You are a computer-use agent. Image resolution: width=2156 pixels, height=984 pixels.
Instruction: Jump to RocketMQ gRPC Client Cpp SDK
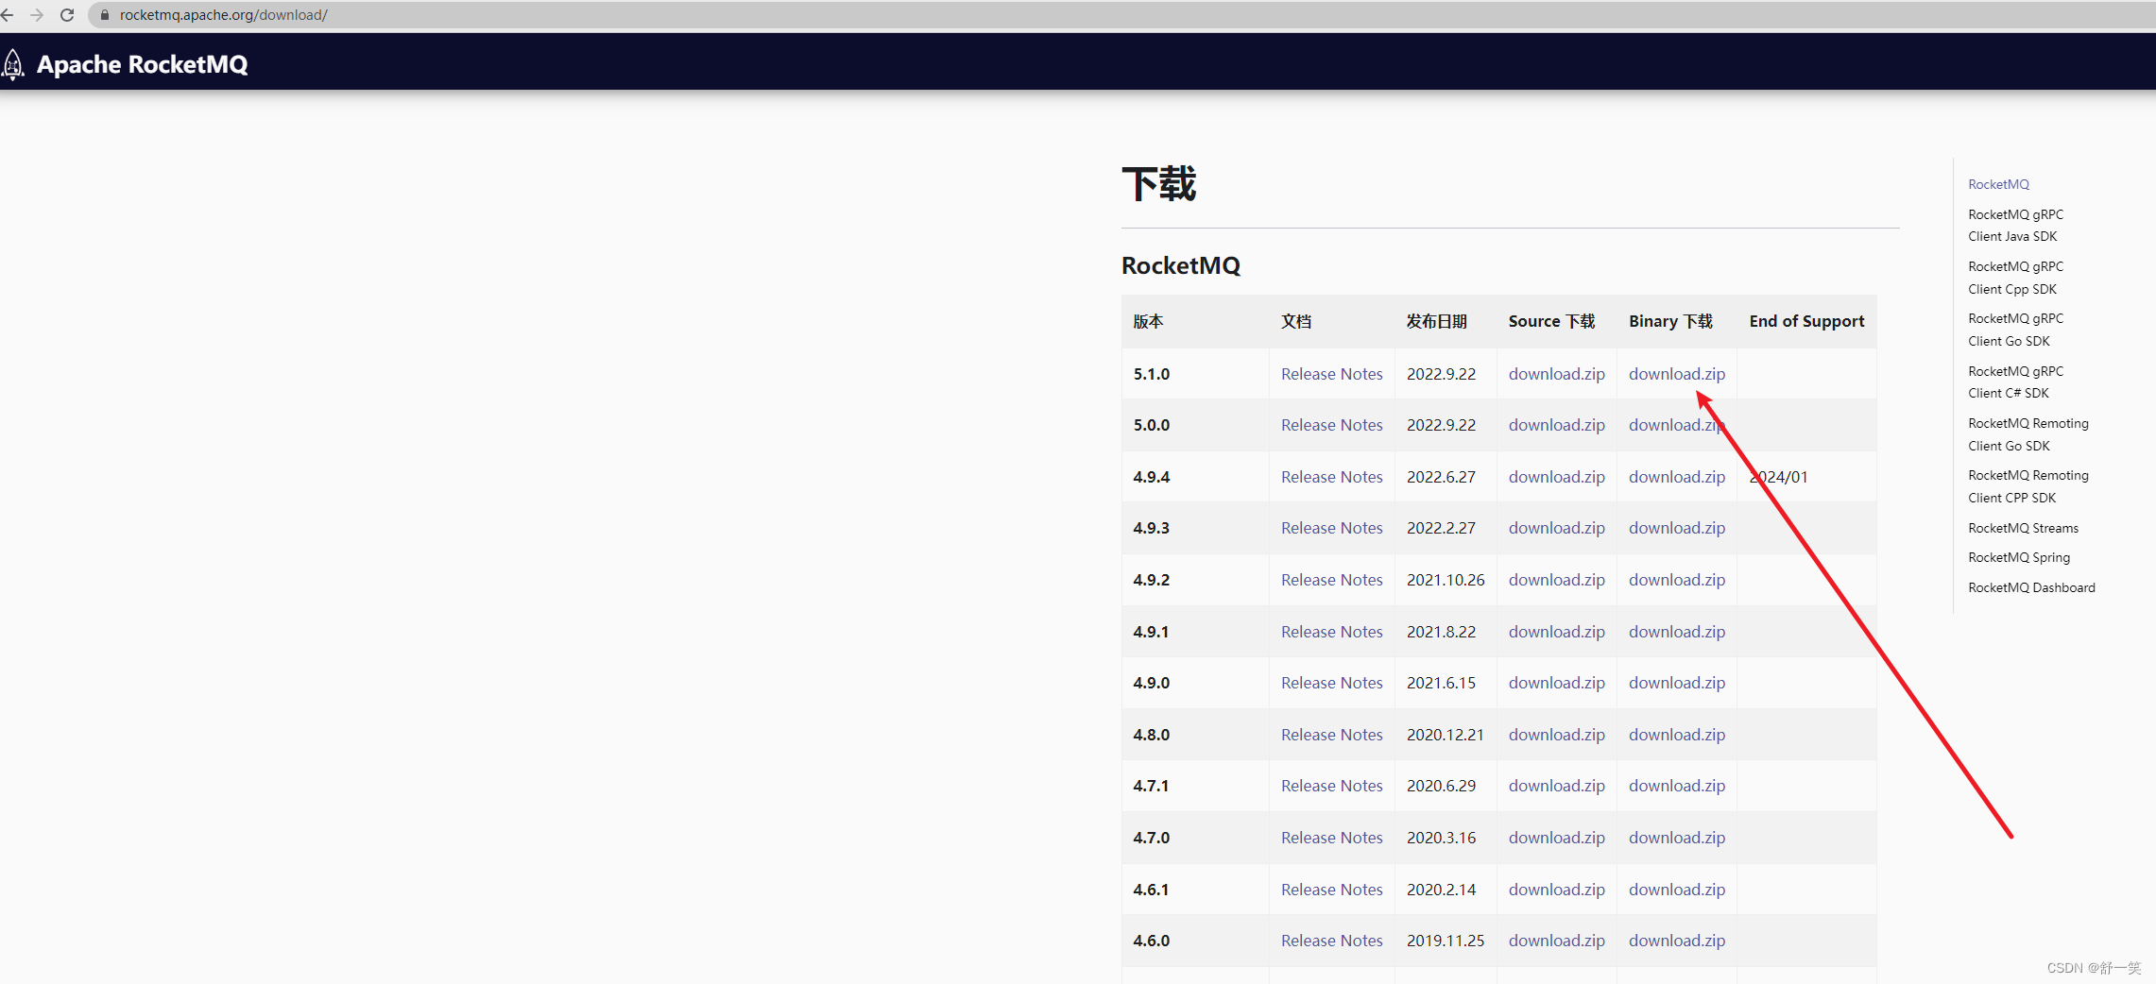tap(2015, 278)
